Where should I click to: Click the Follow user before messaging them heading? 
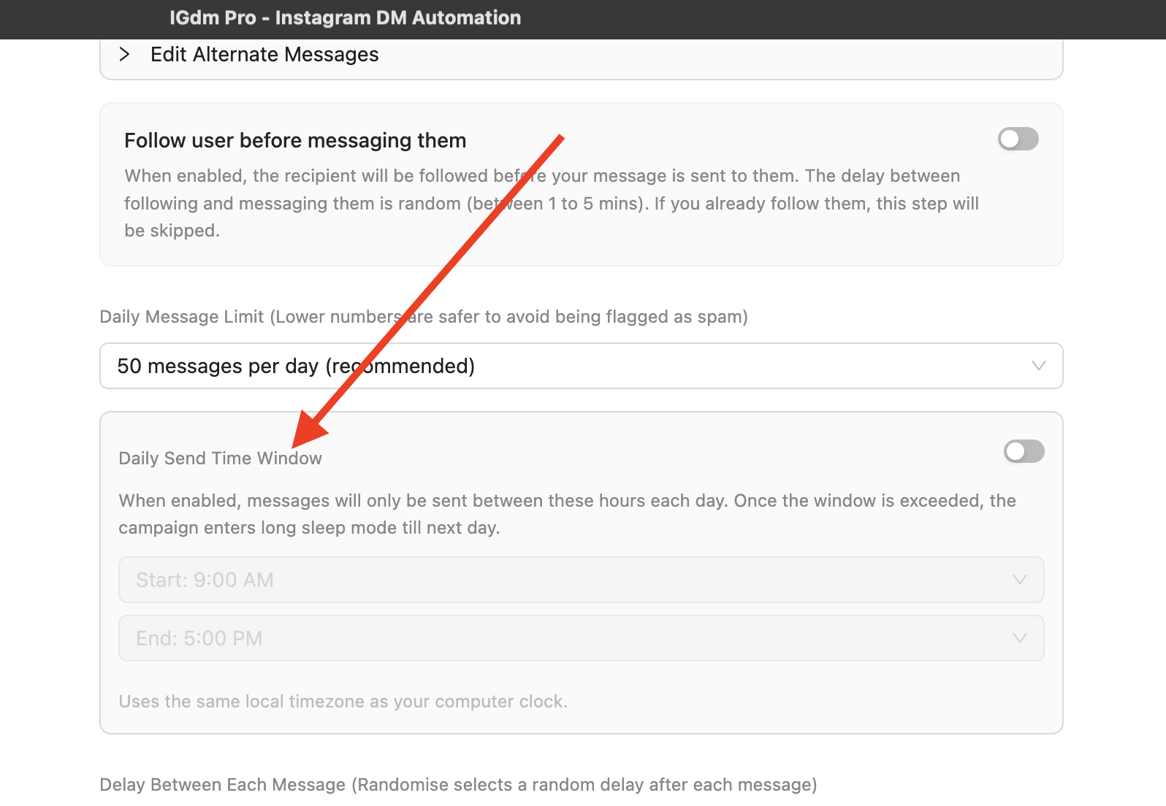tap(295, 140)
